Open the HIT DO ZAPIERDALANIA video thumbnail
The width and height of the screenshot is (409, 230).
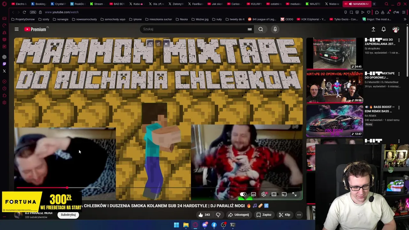[x=335, y=53]
